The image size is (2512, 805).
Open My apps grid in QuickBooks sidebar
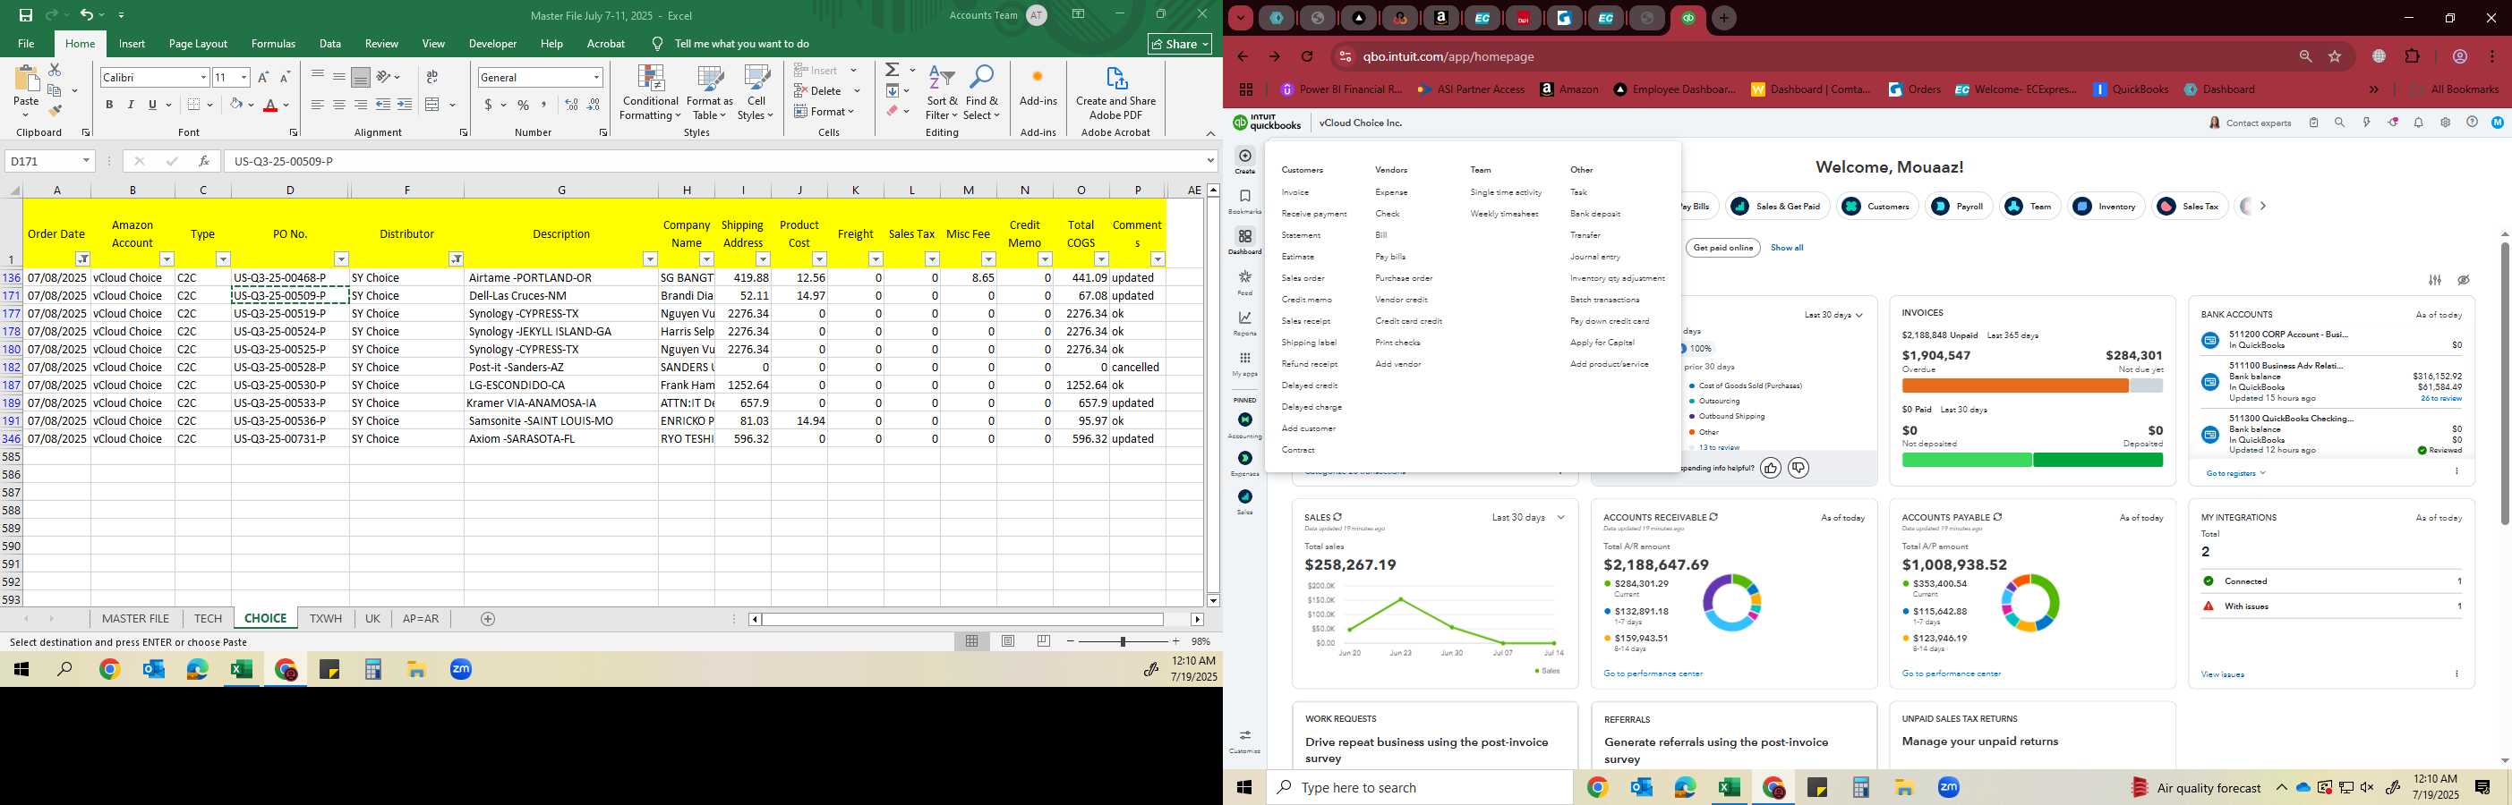point(1244,365)
